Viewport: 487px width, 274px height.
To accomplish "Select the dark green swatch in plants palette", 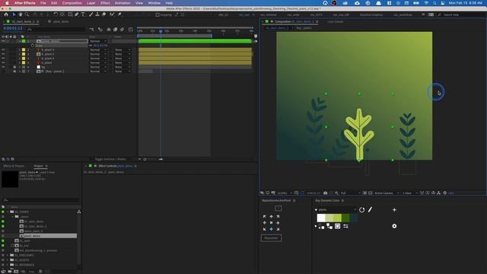I will pos(345,218).
